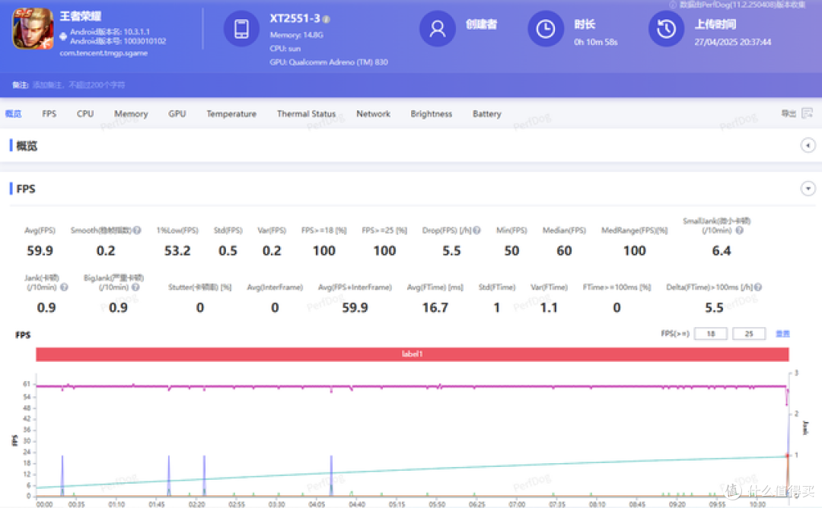Click the red label1 bar above chart
Image resolution: width=822 pixels, height=508 pixels.
[412, 354]
